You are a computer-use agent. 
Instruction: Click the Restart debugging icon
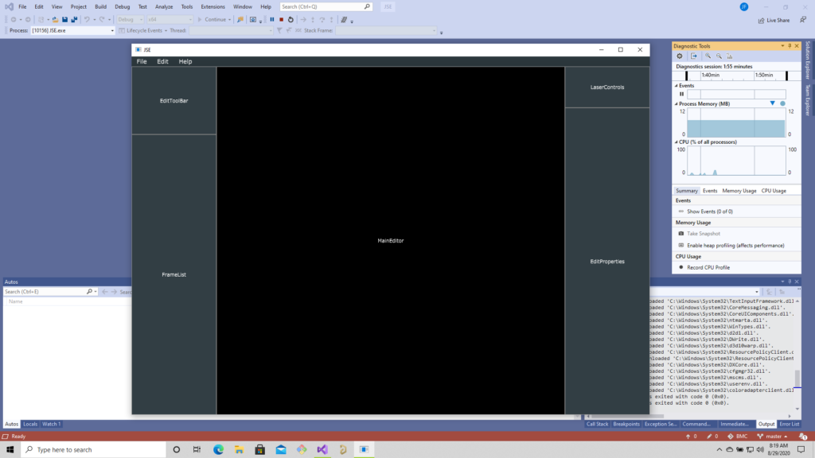pos(291,19)
